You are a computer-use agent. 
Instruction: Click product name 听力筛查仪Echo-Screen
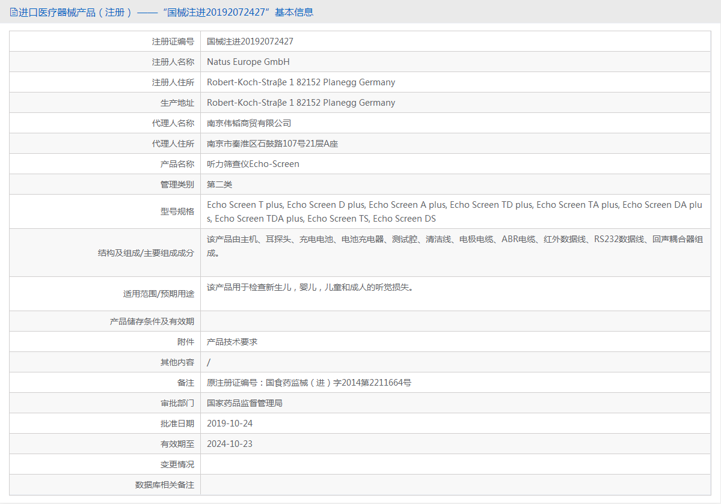click(253, 164)
